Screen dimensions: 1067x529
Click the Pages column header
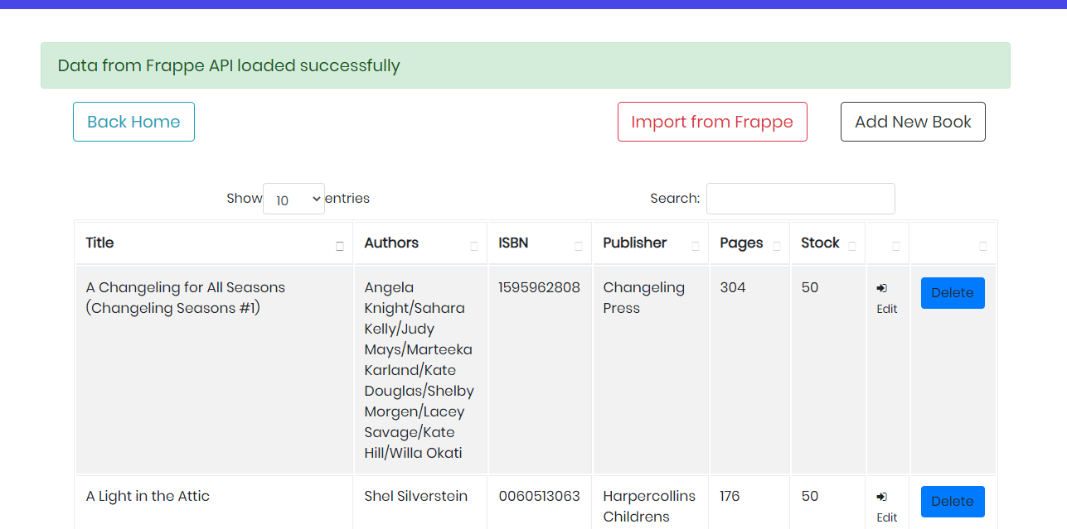point(749,243)
